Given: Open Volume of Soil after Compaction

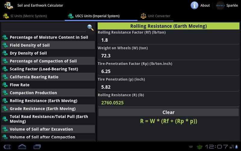Looking at the screenshot, I should (x=48, y=137).
